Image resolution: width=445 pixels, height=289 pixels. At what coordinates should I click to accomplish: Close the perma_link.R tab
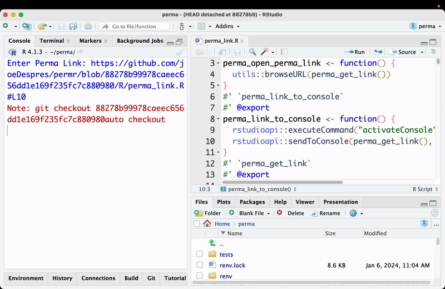click(242, 41)
